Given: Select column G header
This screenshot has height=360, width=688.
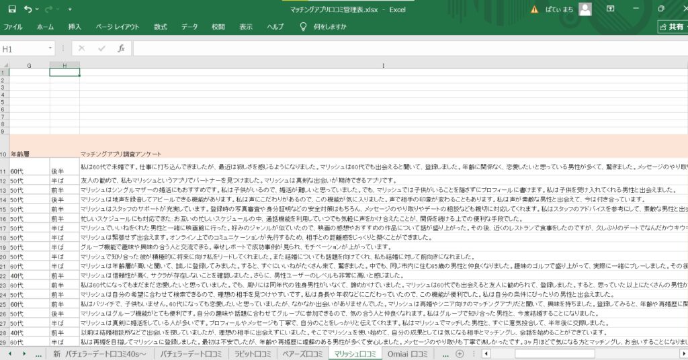Looking at the screenshot, I should pyautogui.click(x=30, y=65).
